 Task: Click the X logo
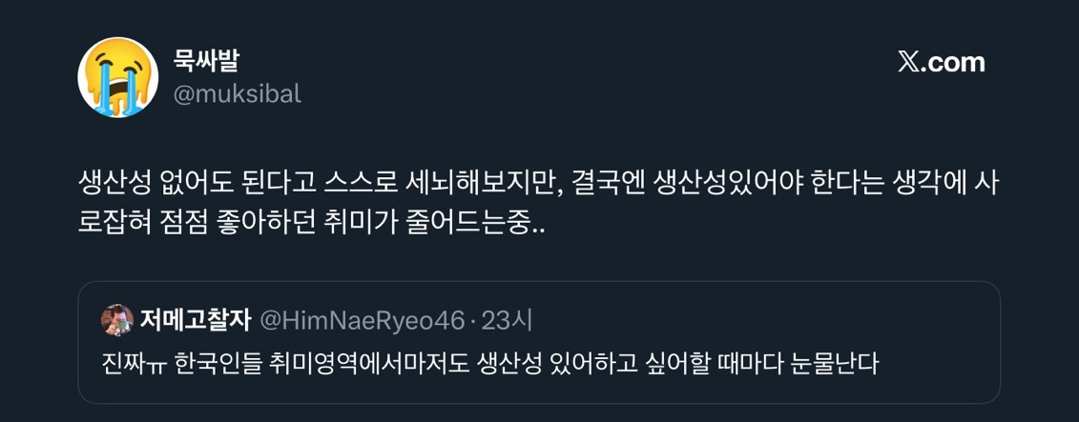(x=907, y=63)
